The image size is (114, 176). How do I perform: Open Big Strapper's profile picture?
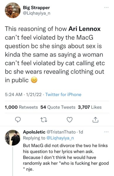tap(13, 10)
